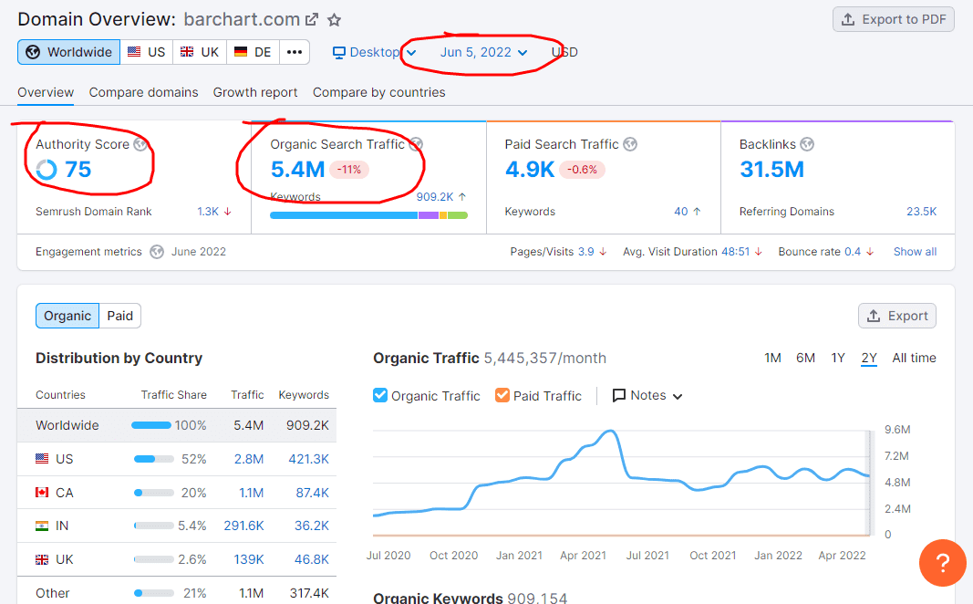This screenshot has width=973, height=604.
Task: Click the US traffic share bar
Action: [154, 459]
